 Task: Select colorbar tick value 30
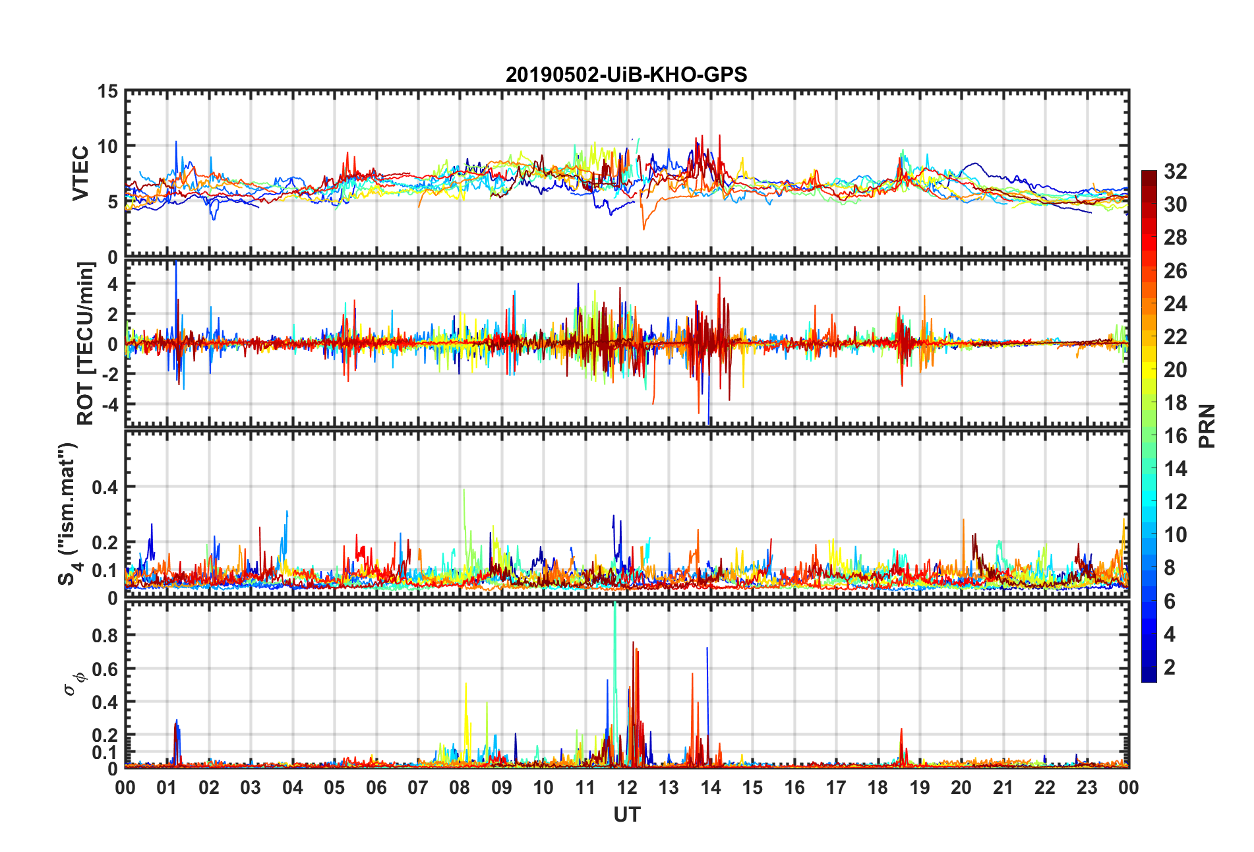pos(1176,204)
